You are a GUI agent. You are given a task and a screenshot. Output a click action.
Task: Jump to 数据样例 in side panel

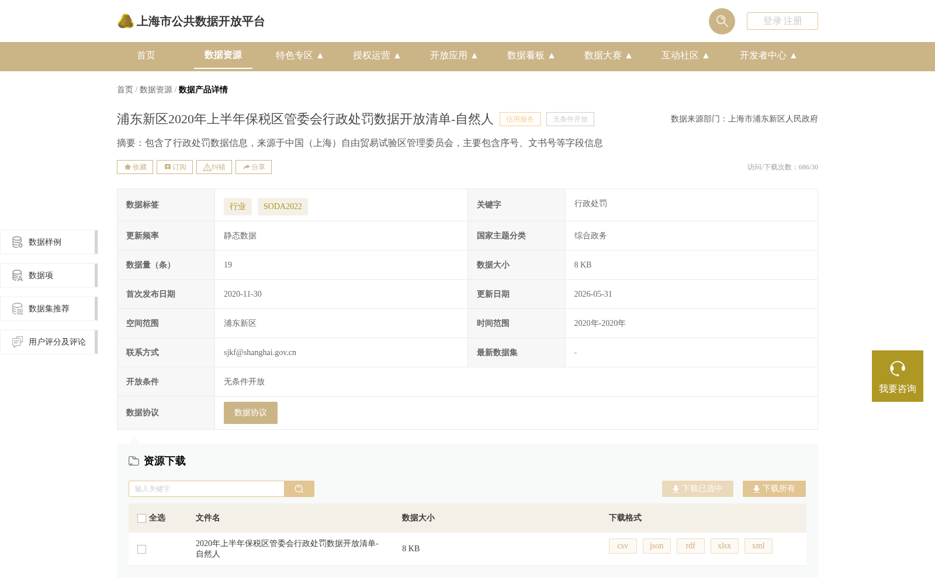pos(49,242)
